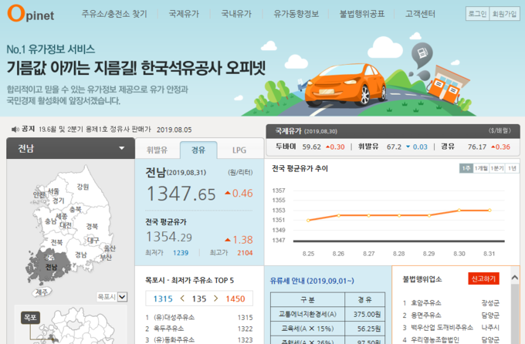Open the 국내유가 menu
The image size is (525, 344).
point(236,14)
